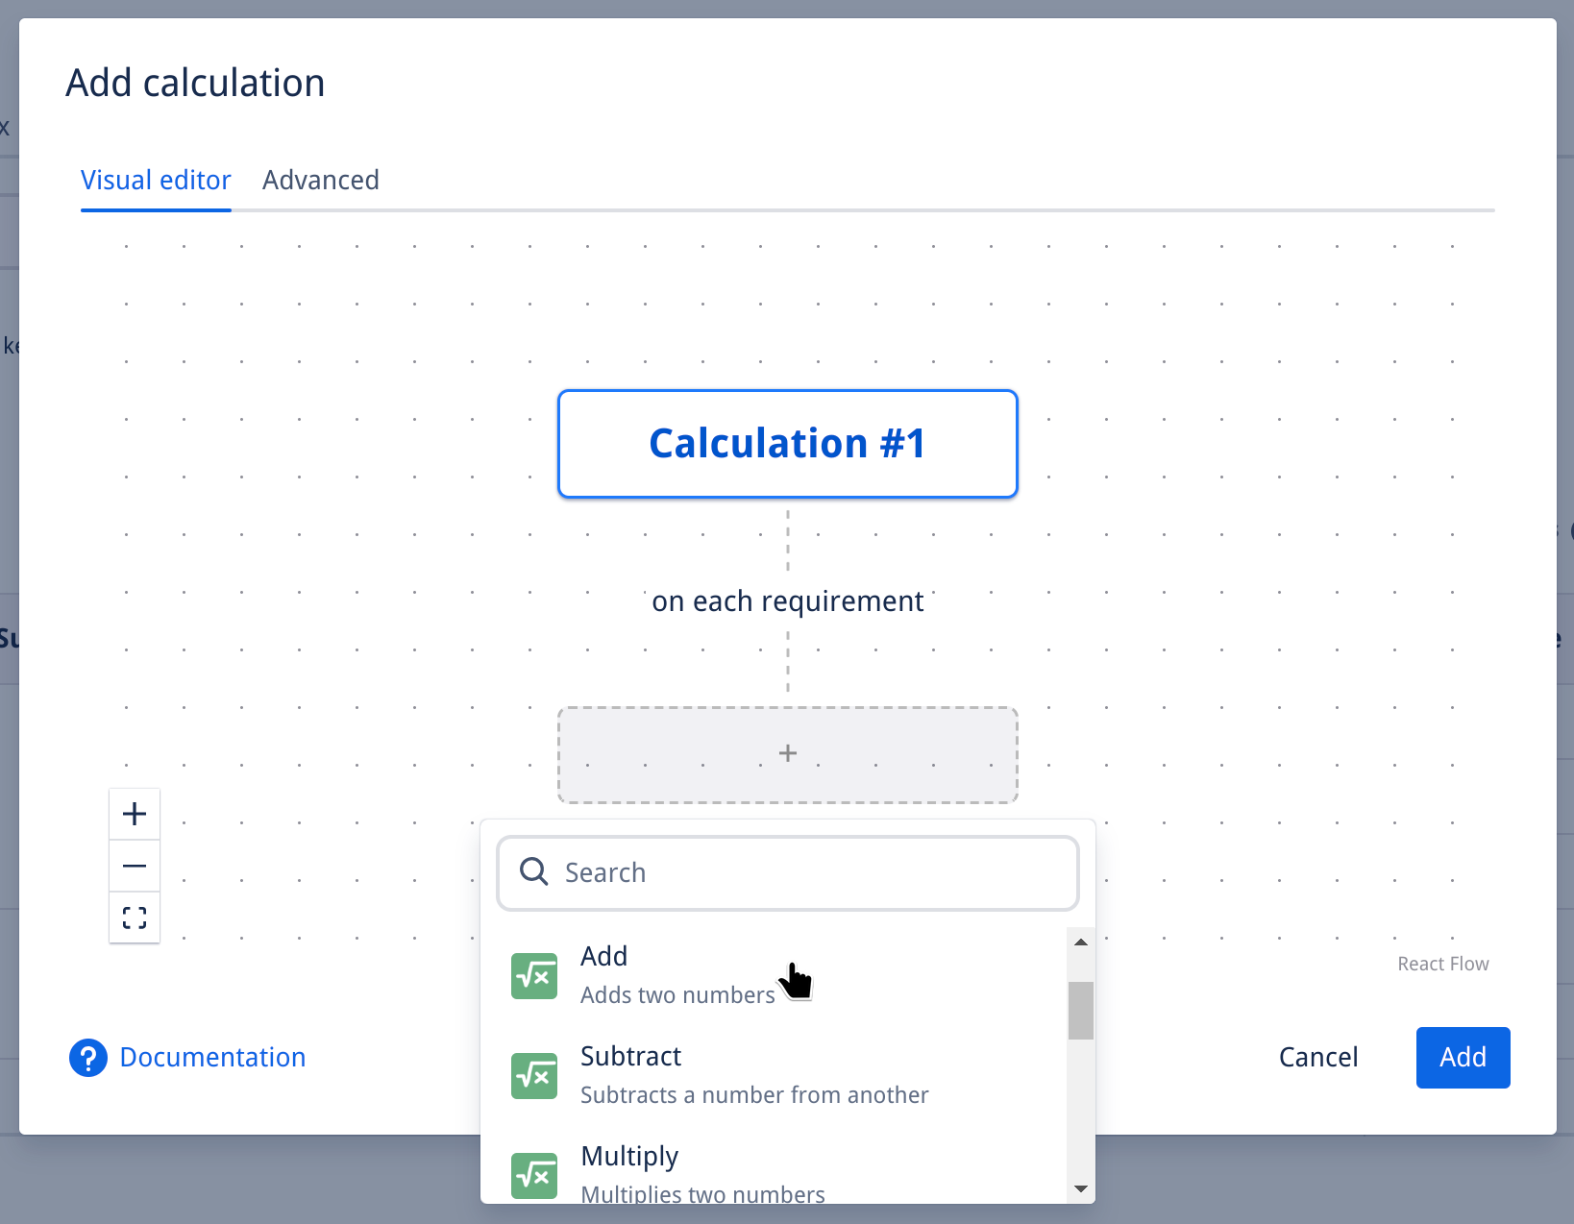Viewport: 1574px width, 1224px height.
Task: Click the fit view icon
Action: coord(135,918)
